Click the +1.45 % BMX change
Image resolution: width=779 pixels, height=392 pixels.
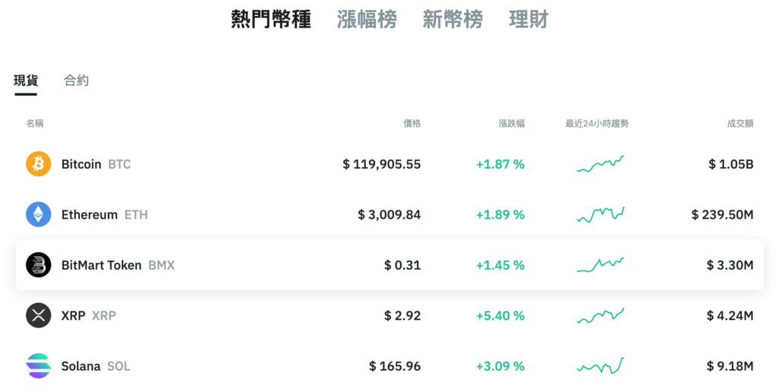[501, 265]
